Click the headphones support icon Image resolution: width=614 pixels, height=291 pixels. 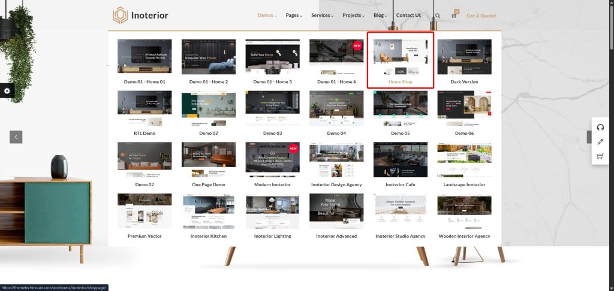[x=600, y=127]
